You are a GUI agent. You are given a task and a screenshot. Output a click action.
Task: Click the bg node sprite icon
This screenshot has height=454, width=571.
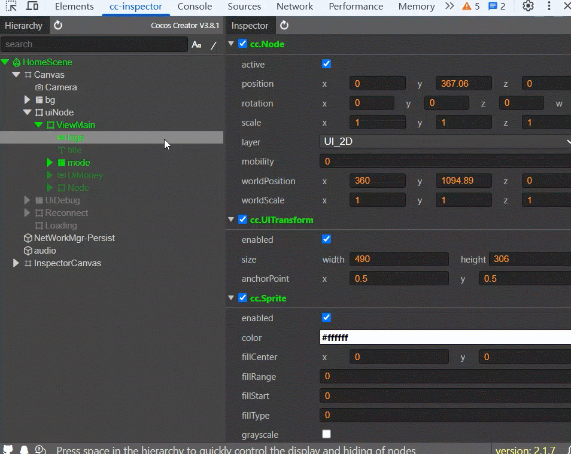(x=39, y=100)
